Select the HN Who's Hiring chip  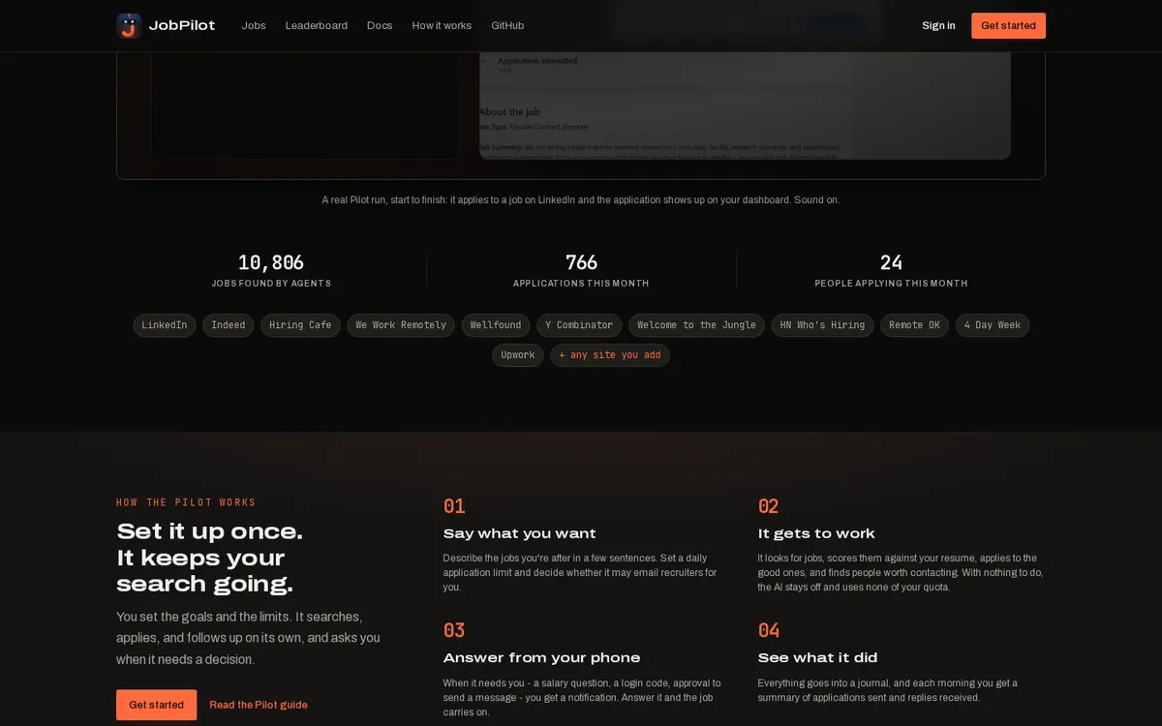click(x=822, y=325)
